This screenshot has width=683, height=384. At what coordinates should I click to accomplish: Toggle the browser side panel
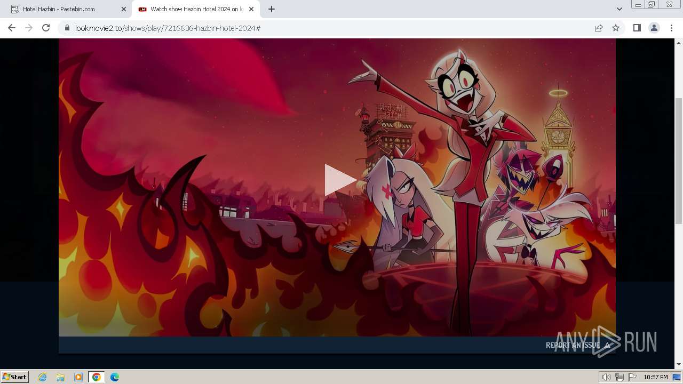pos(637,28)
